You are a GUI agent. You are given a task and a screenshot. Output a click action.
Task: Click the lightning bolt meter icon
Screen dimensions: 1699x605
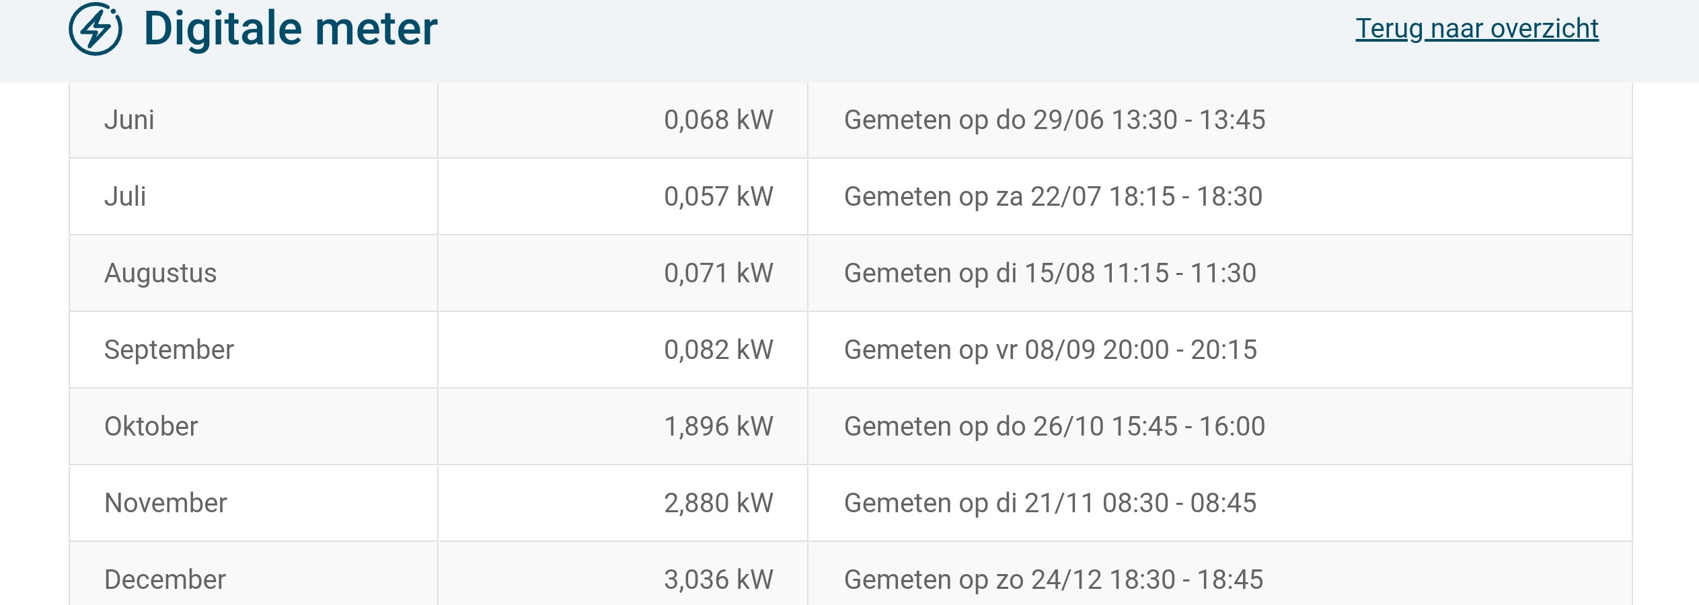click(x=96, y=29)
